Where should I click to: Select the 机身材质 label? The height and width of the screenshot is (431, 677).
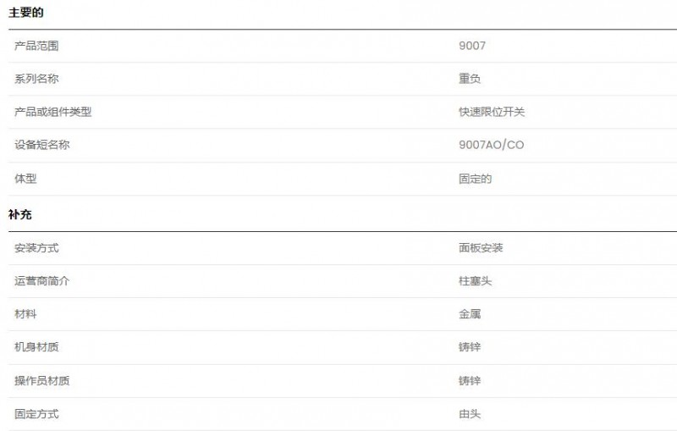click(36, 347)
